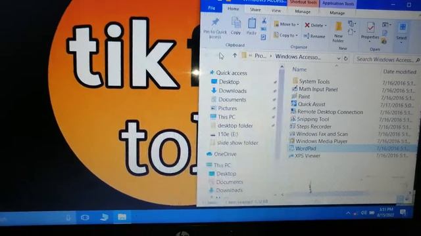
Task: Select the WordPad file row
Action: click(x=352, y=148)
